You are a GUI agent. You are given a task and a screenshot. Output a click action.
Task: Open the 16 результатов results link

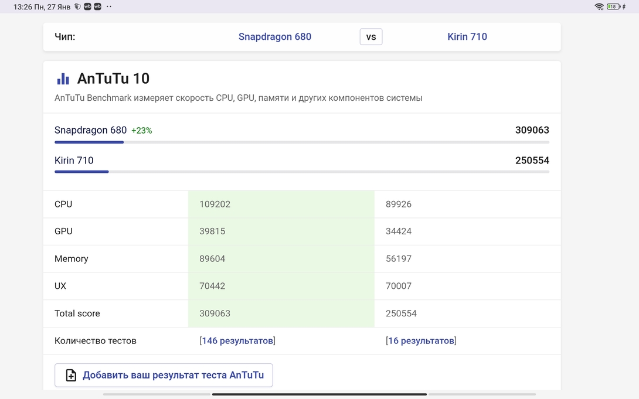point(420,340)
